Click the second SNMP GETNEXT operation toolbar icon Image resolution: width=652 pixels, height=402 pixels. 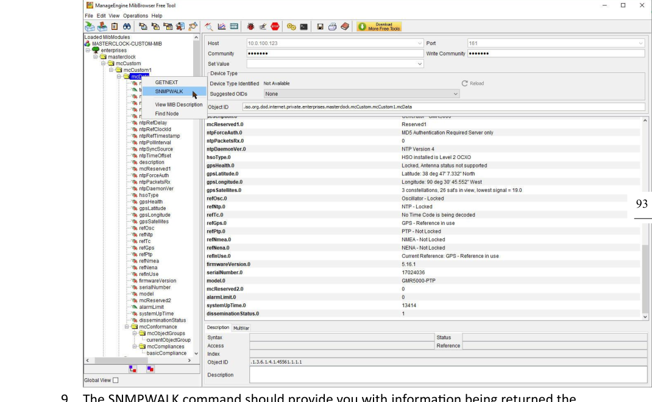point(155,27)
